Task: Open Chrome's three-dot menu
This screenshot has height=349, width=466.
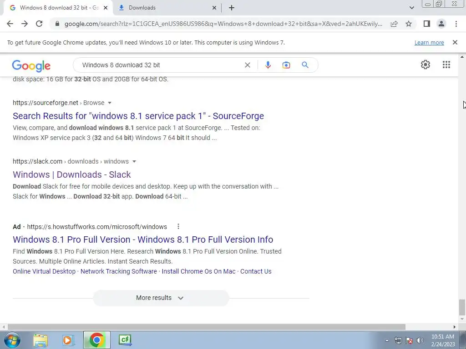Action: [456, 24]
